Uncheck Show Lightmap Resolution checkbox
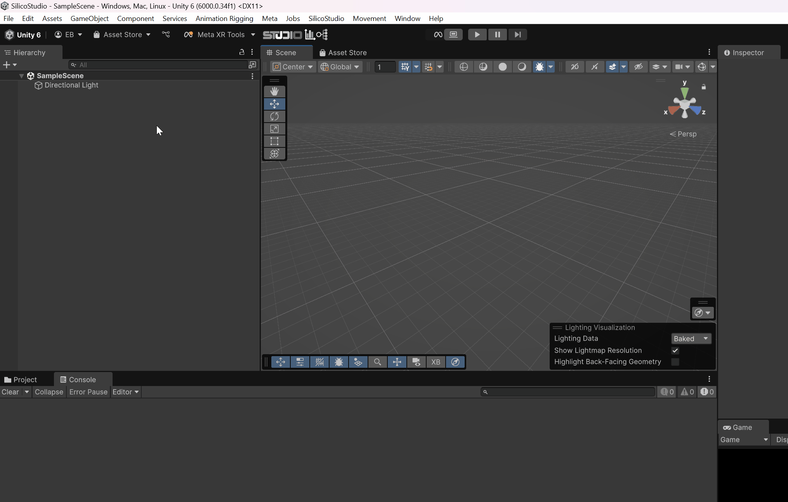 pyautogui.click(x=675, y=350)
